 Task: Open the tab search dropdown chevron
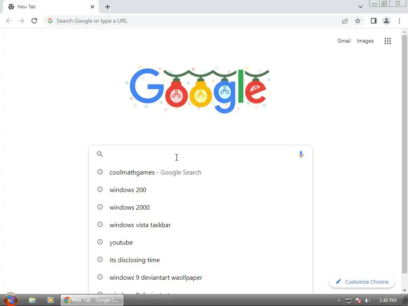(360, 7)
